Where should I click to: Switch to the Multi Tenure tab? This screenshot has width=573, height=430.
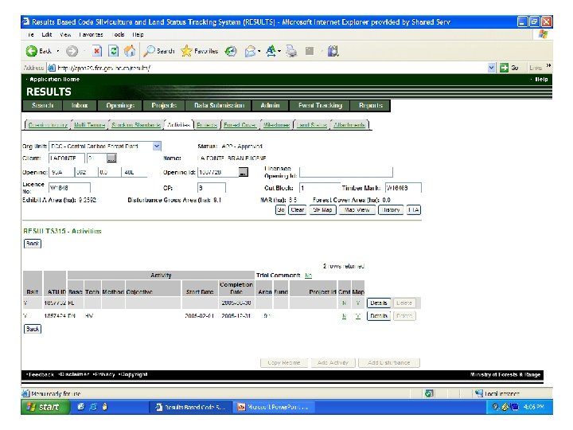(x=89, y=125)
